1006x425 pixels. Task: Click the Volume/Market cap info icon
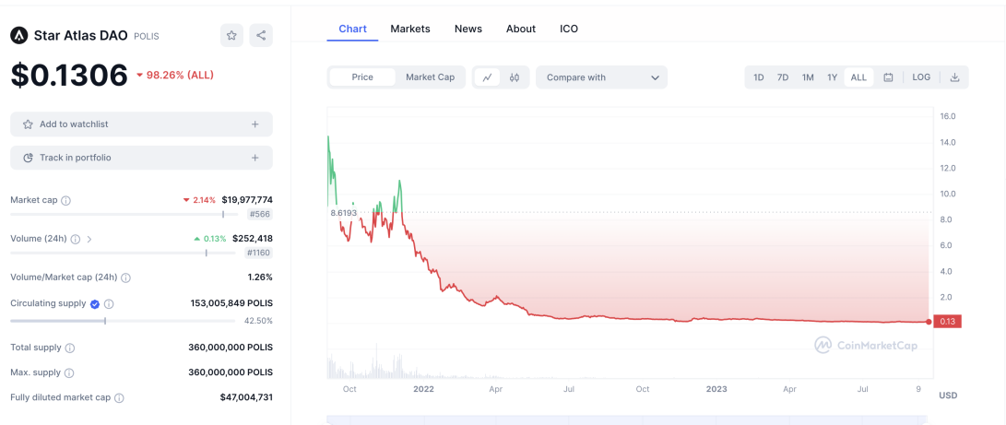click(125, 277)
